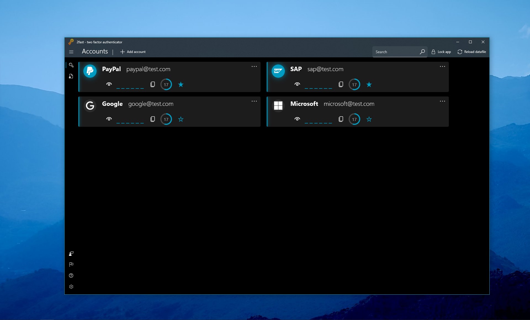The height and width of the screenshot is (320, 530).
Task: Click the Accounts page title
Action: [95, 51]
